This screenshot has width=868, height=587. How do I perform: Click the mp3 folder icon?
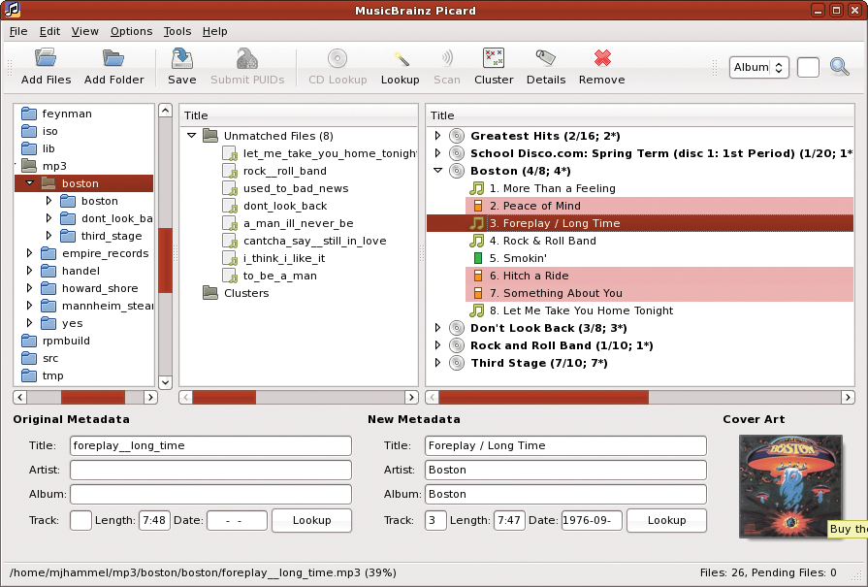[x=29, y=166]
